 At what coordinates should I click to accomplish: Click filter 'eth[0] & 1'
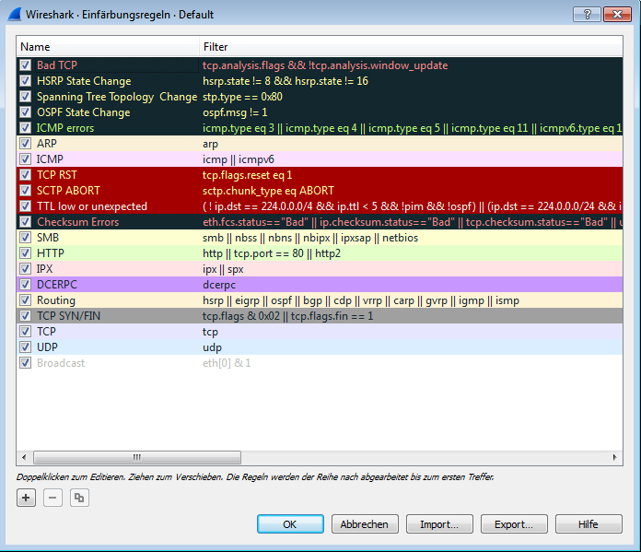[x=227, y=363]
